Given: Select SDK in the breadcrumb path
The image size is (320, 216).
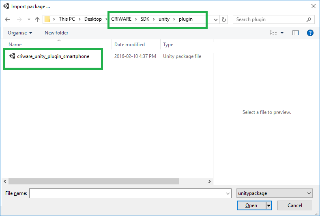Looking at the screenshot, I should pyautogui.click(x=145, y=19).
